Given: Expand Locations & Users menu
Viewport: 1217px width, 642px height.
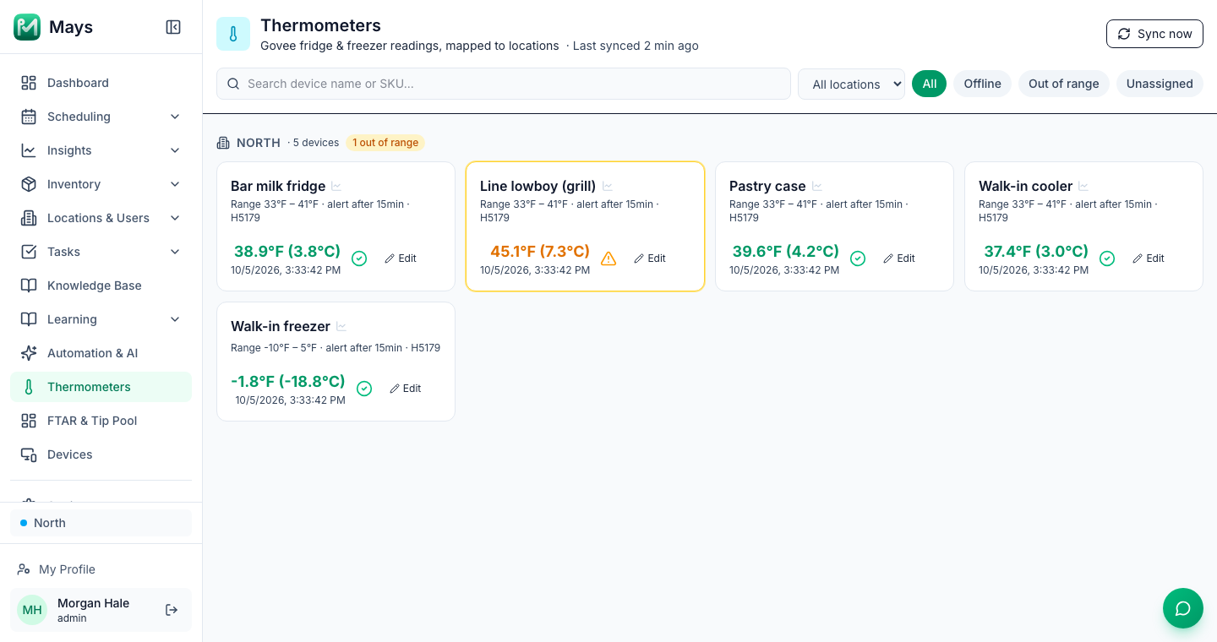Looking at the screenshot, I should point(101,218).
